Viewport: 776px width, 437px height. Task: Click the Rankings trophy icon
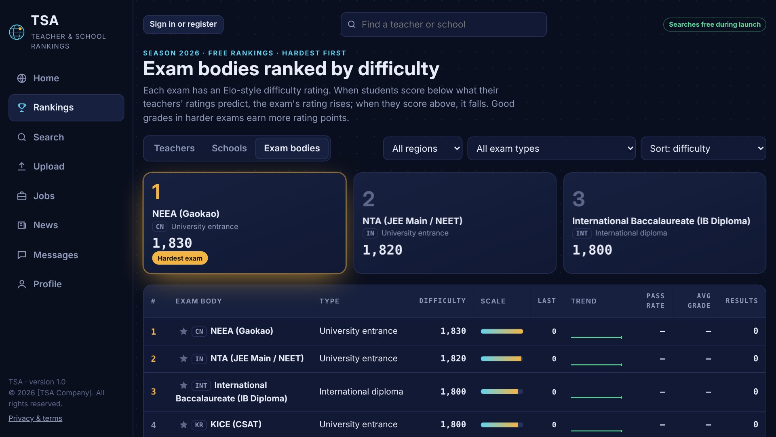22,107
